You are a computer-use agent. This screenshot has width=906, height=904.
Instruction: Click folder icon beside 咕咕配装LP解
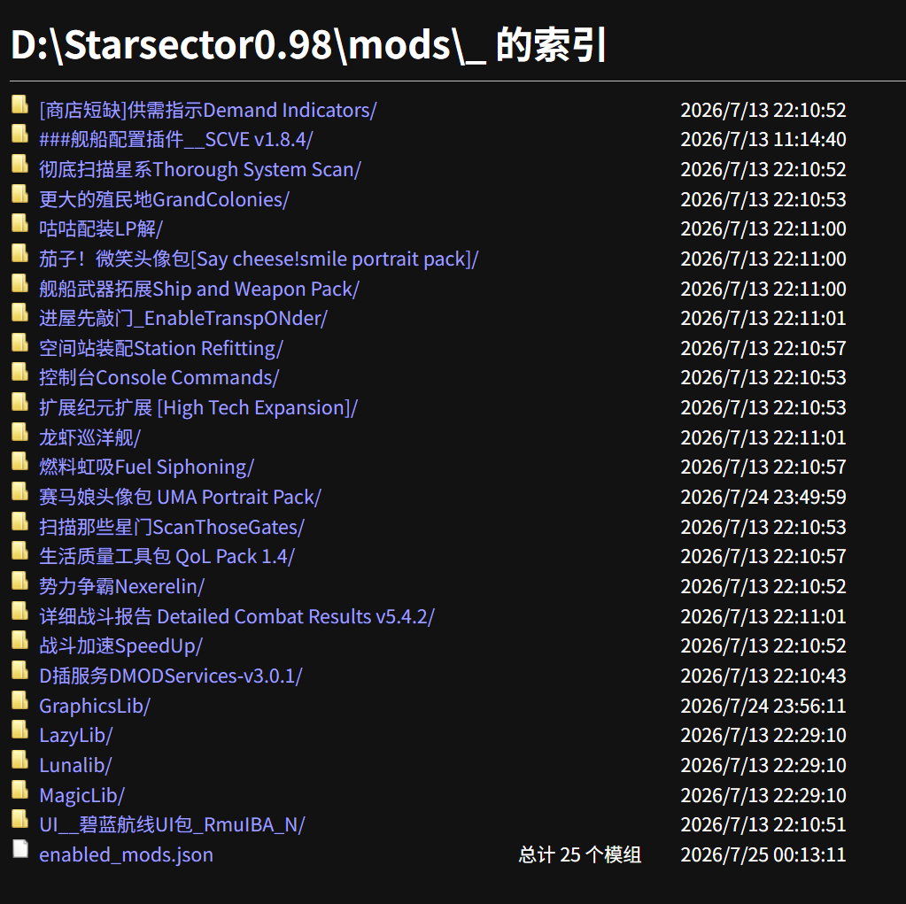click(x=20, y=223)
